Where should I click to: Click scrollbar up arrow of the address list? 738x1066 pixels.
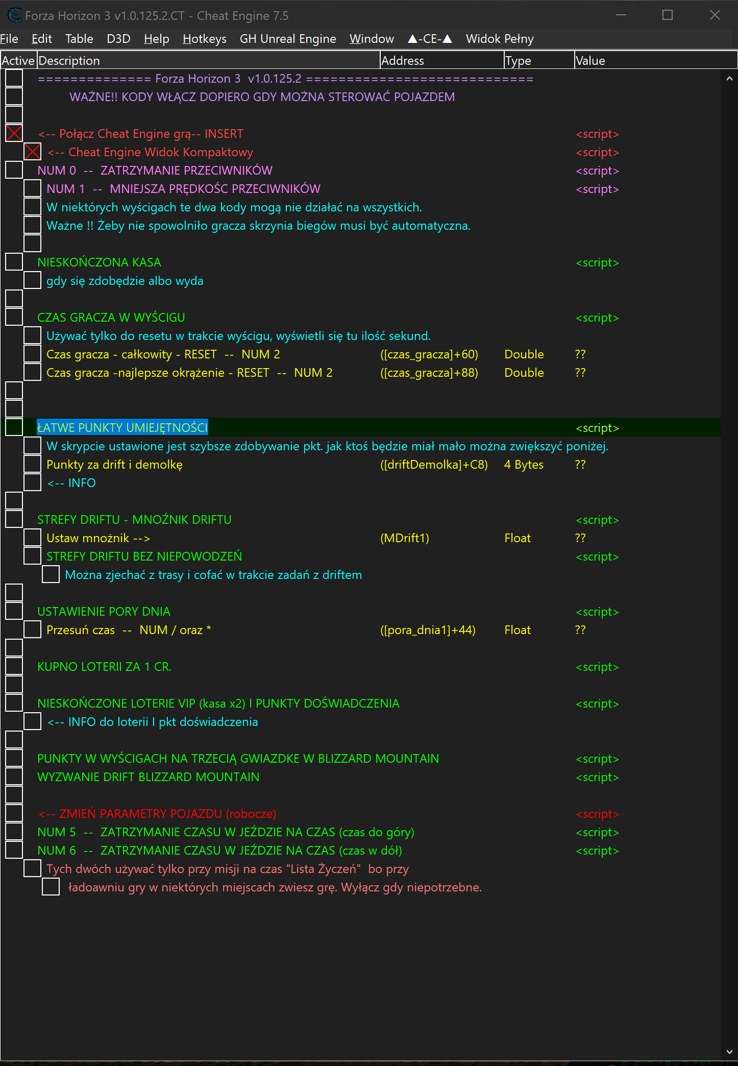coord(729,79)
